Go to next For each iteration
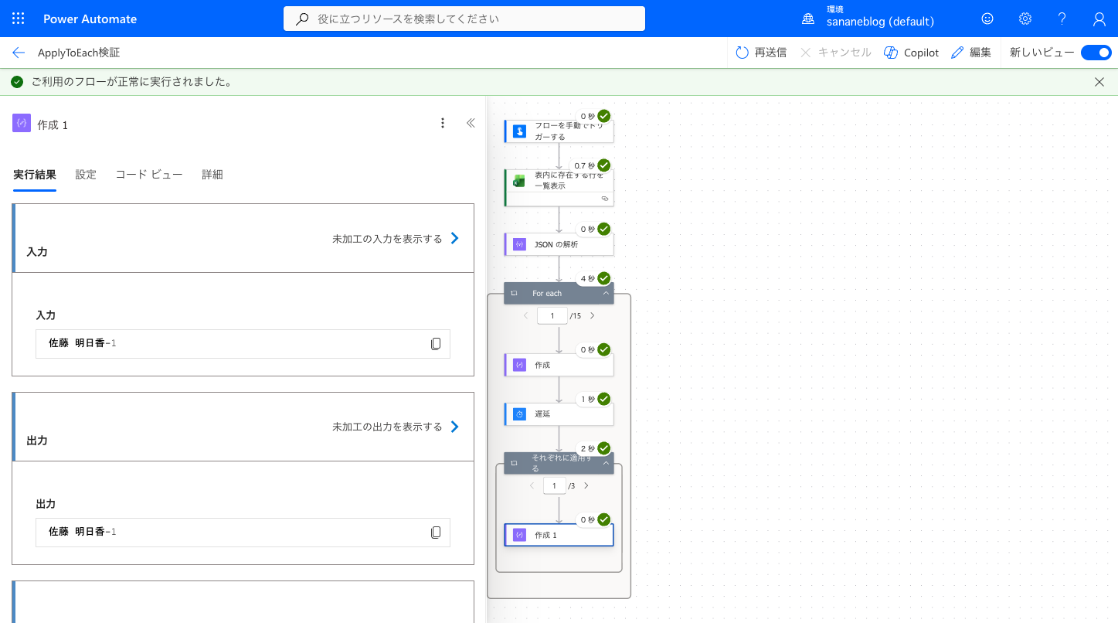This screenshot has height=623, width=1118. pos(593,315)
